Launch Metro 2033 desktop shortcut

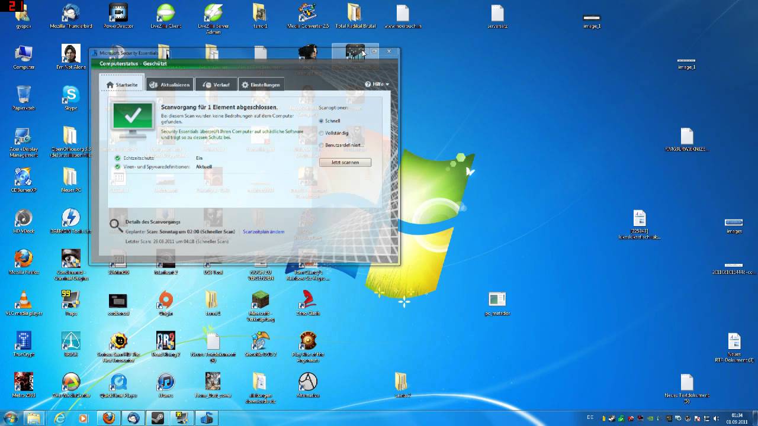[24, 385]
